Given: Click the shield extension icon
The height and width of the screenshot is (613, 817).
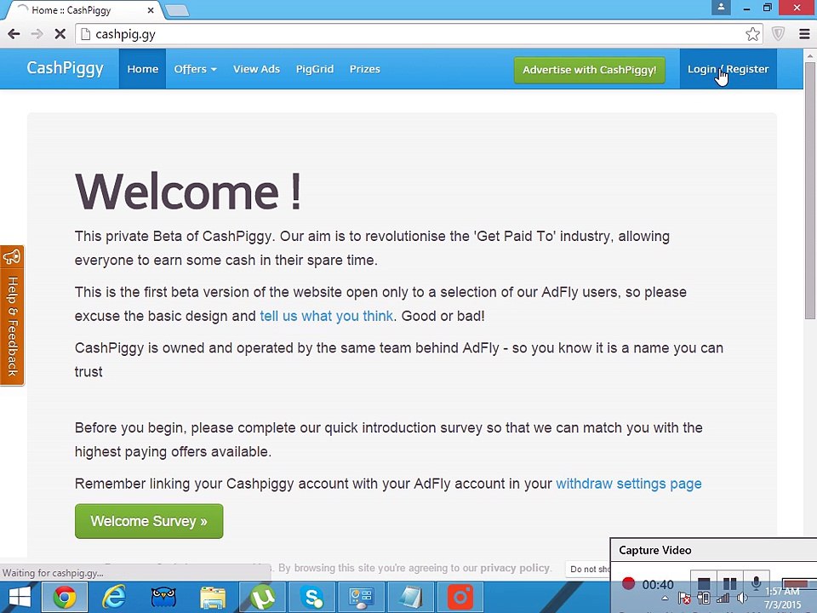Looking at the screenshot, I should point(778,34).
